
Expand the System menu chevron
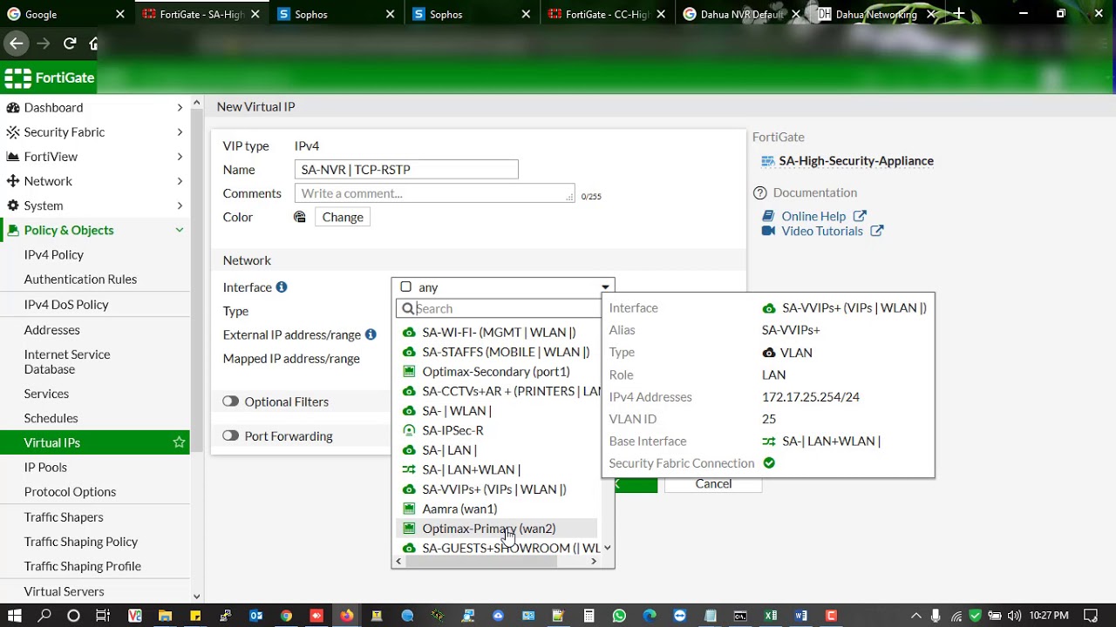(180, 206)
